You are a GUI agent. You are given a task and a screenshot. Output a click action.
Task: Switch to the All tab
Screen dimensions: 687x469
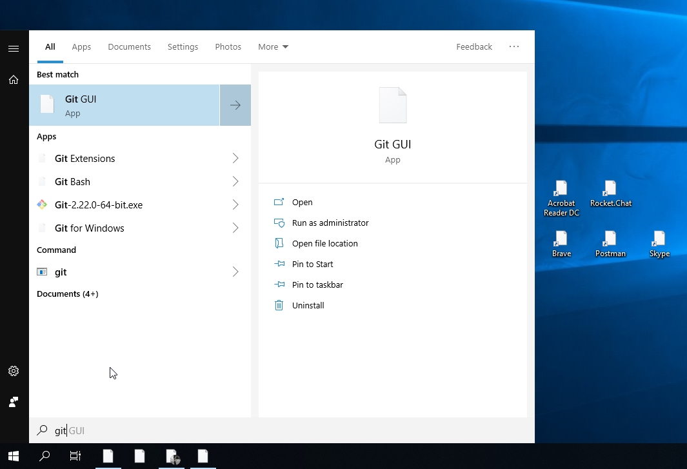point(50,47)
